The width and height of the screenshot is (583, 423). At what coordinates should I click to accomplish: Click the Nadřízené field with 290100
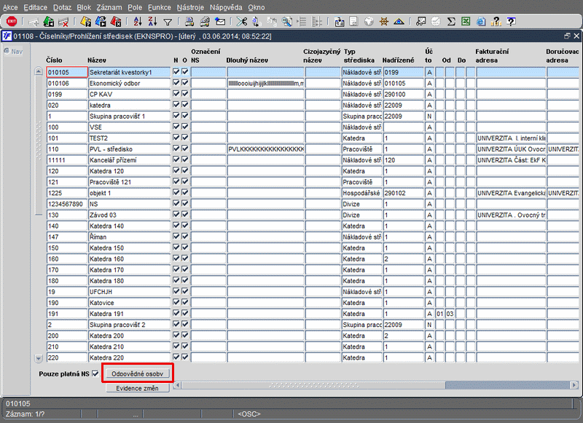pyautogui.click(x=403, y=95)
